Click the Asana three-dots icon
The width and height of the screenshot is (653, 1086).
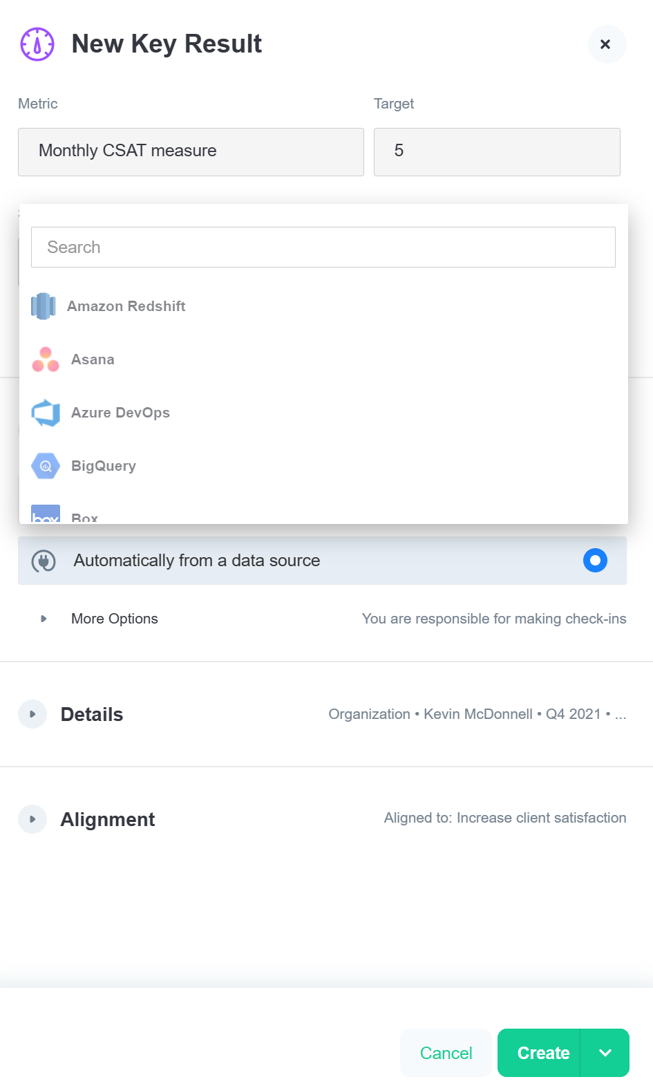coord(45,359)
